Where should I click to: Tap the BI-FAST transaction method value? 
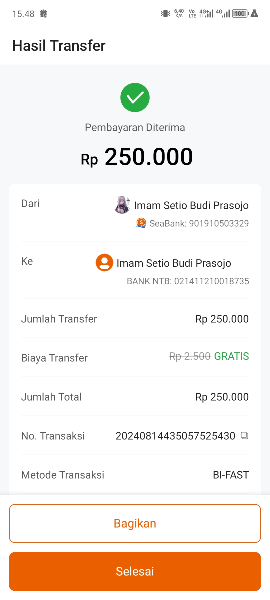pyautogui.click(x=231, y=475)
